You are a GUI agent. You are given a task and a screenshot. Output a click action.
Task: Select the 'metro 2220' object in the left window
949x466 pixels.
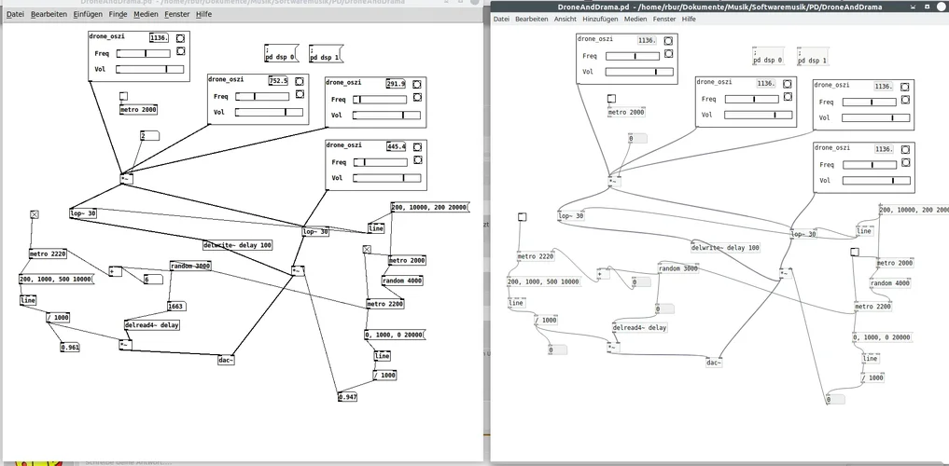pyautogui.click(x=48, y=254)
